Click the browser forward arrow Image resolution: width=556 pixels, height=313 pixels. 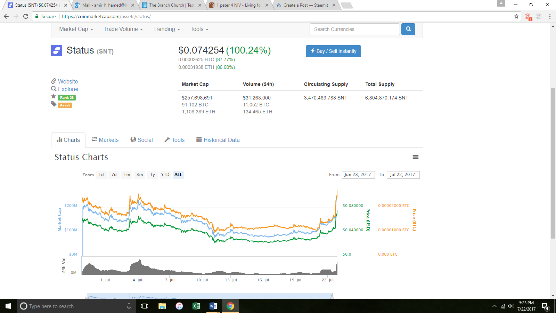click(16, 16)
